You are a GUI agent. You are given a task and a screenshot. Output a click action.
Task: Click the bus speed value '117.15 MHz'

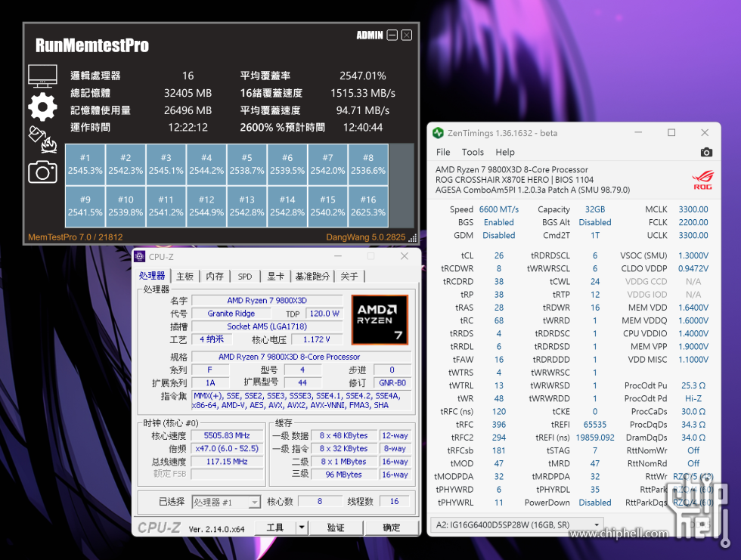[x=228, y=461]
